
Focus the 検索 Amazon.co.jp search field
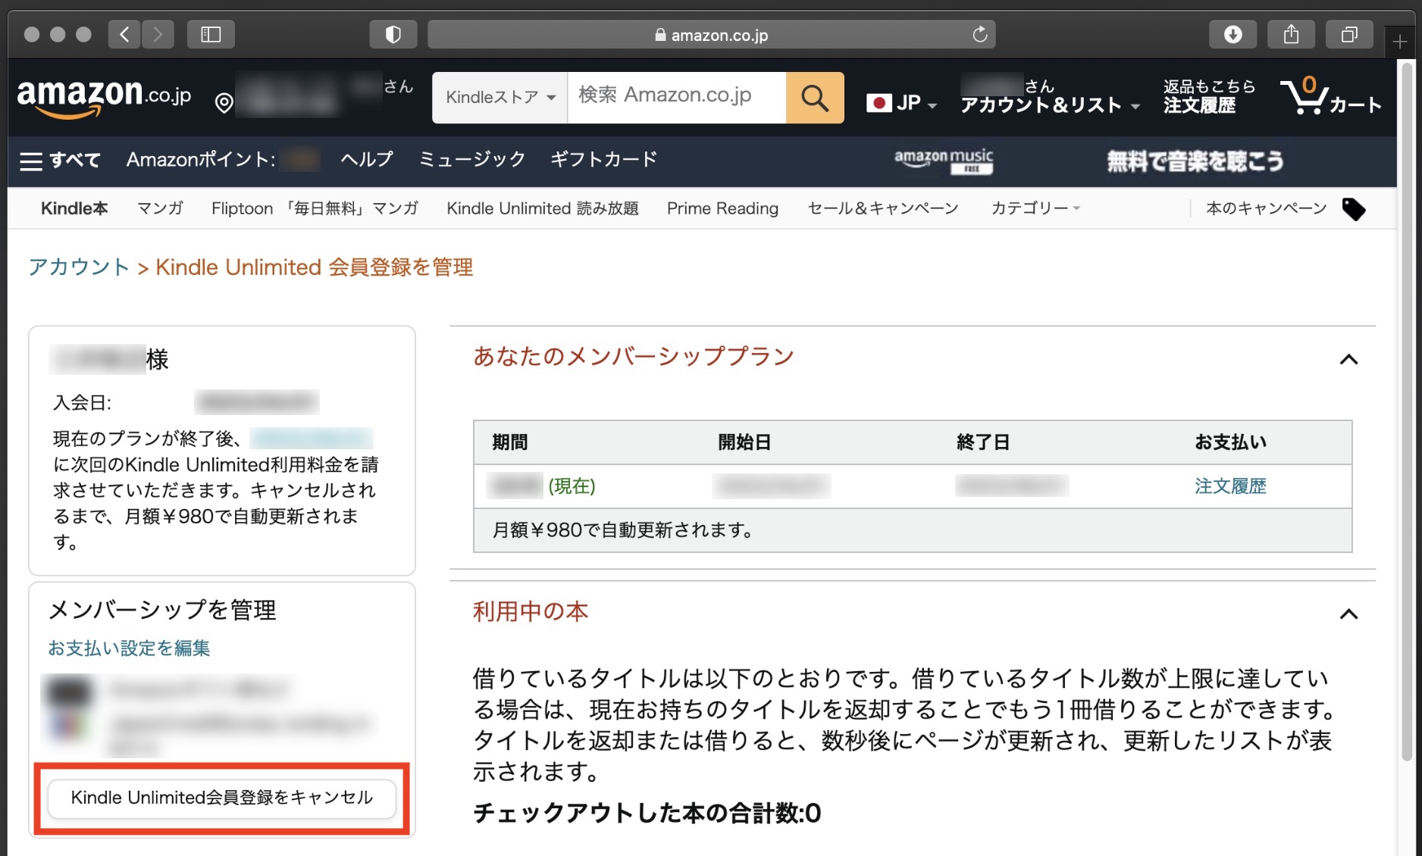coord(676,98)
